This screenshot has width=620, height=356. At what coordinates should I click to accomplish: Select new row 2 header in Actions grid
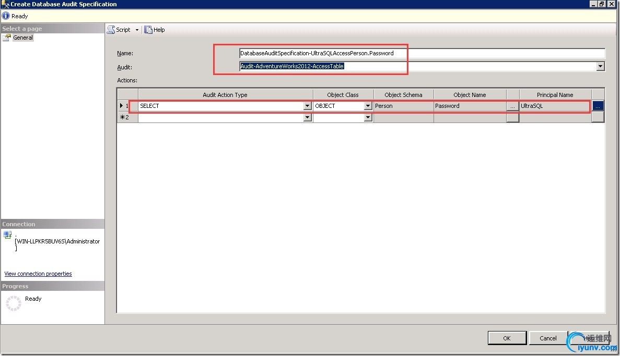(127, 117)
